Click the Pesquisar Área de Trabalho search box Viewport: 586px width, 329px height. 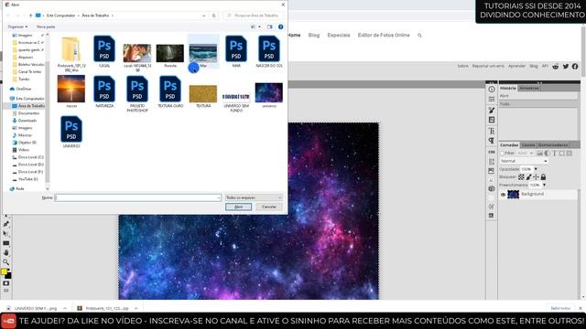253,16
